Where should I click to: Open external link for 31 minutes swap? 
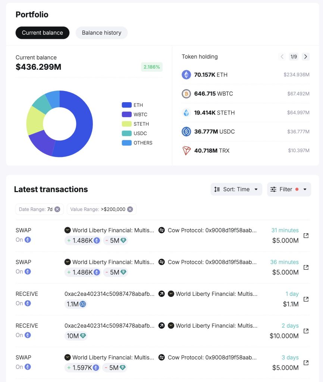pos(306,235)
